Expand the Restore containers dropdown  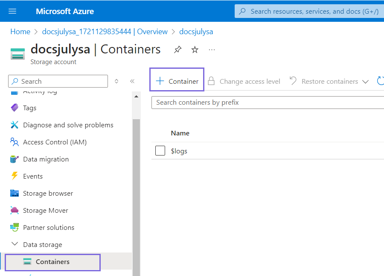[x=365, y=82]
